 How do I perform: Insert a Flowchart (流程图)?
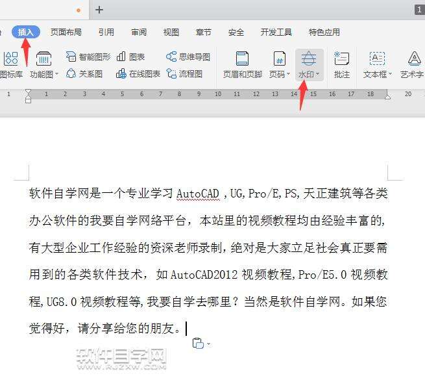[x=184, y=73]
